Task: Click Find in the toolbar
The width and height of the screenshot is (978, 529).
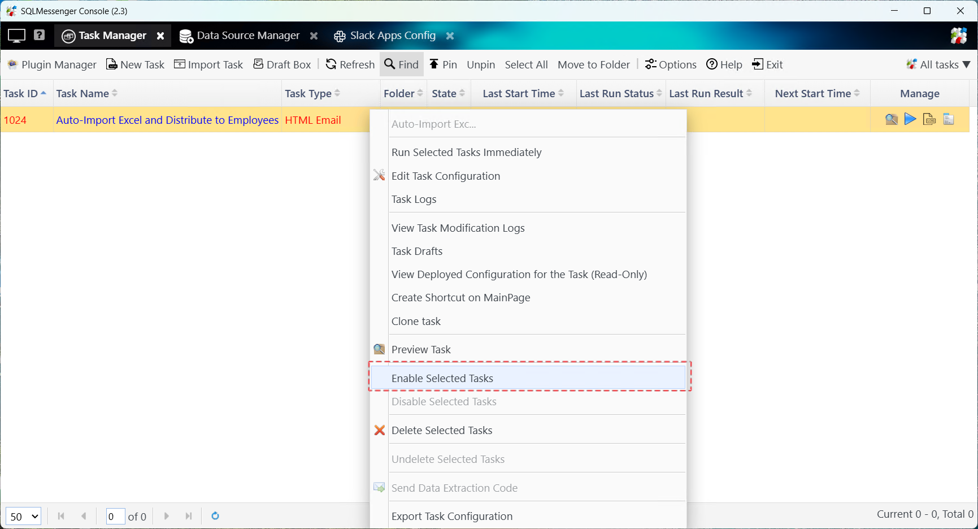Action: (x=402, y=64)
